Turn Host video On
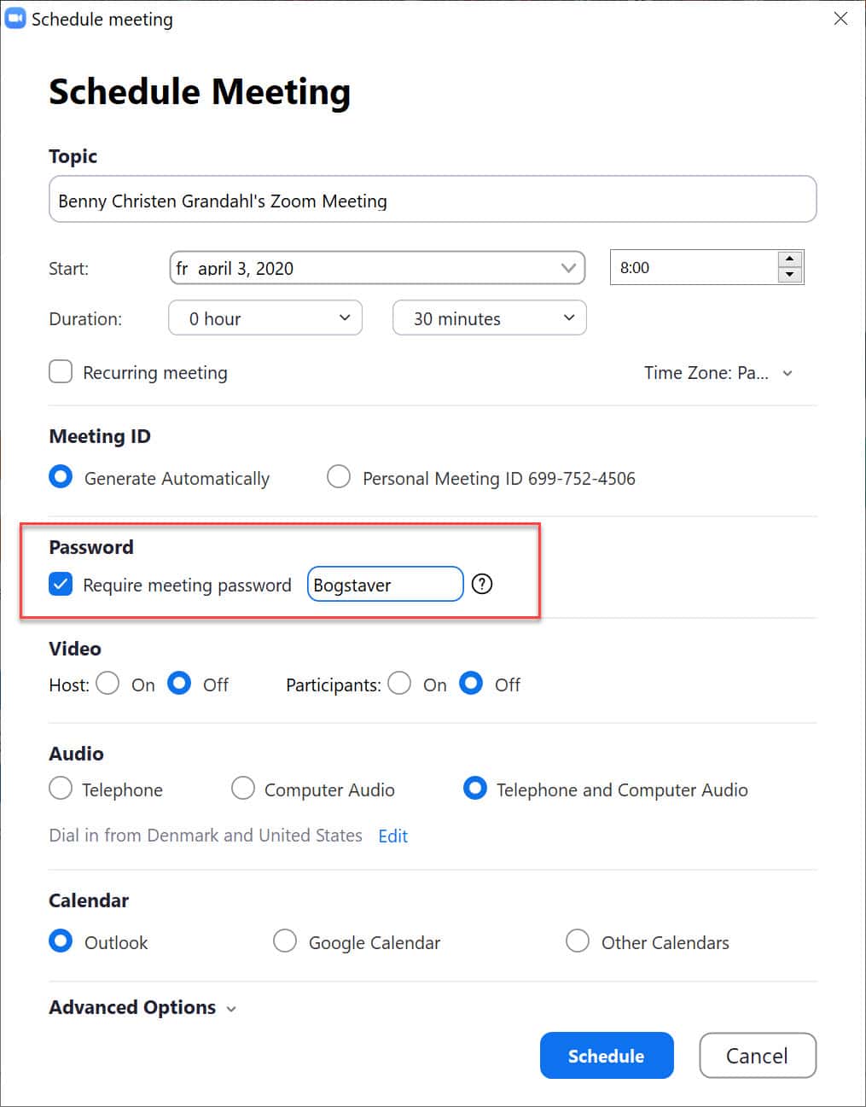The width and height of the screenshot is (866, 1107). [x=108, y=684]
